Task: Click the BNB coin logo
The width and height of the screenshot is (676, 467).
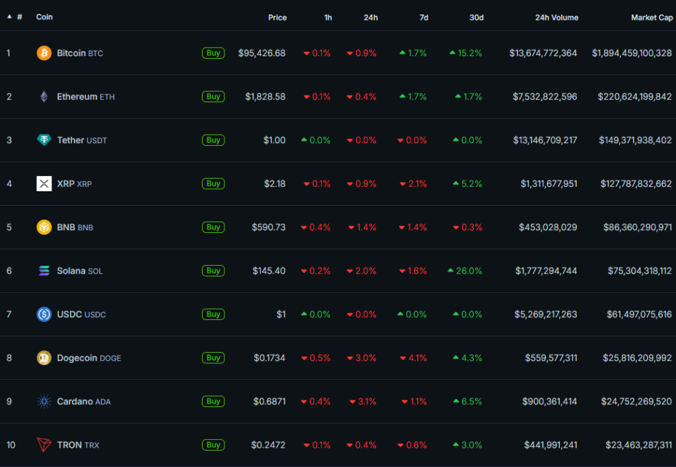Action: (x=44, y=227)
